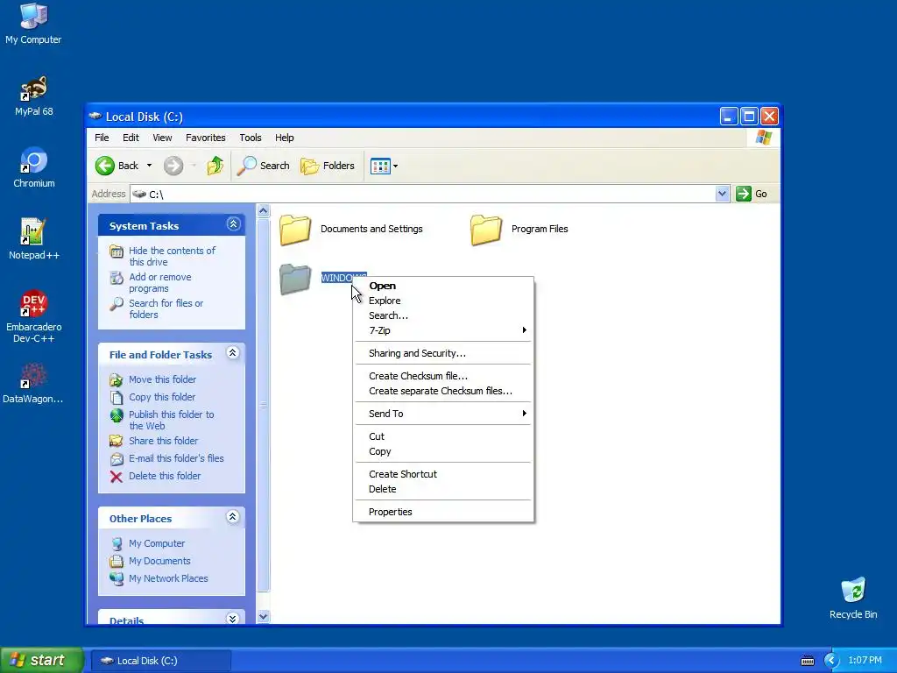This screenshot has width=897, height=673.
Task: Open the View menu
Action: click(162, 138)
